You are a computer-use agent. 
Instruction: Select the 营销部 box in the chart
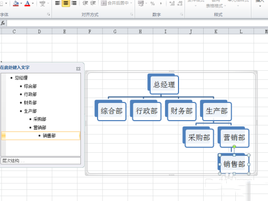234,138
